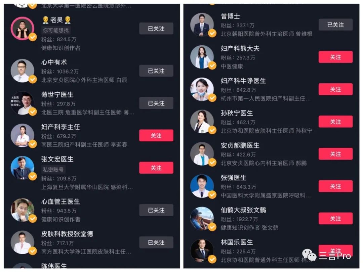Click the WeChat logo watermark
The height and width of the screenshot is (272, 363).
[x=309, y=255]
